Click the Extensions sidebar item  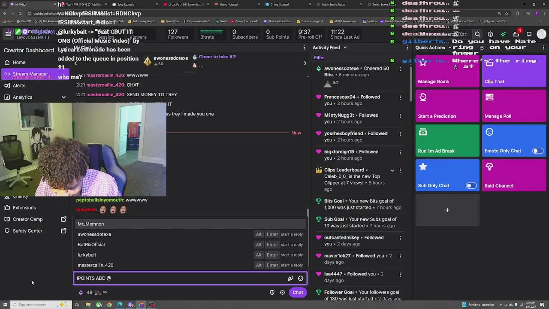[x=24, y=208]
